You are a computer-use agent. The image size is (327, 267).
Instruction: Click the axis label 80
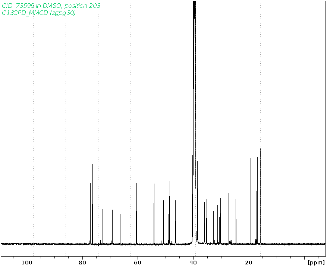click(82, 263)
